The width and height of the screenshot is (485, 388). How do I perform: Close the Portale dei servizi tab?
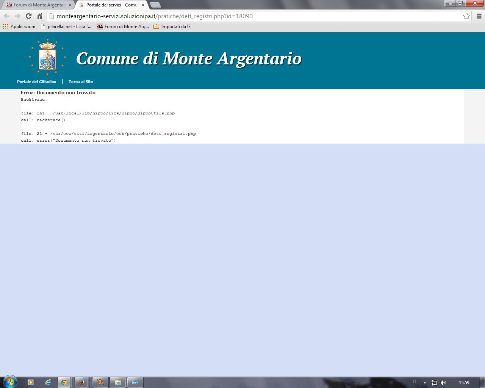(x=143, y=5)
